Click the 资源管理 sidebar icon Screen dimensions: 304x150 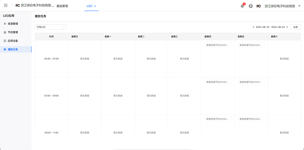(5, 24)
